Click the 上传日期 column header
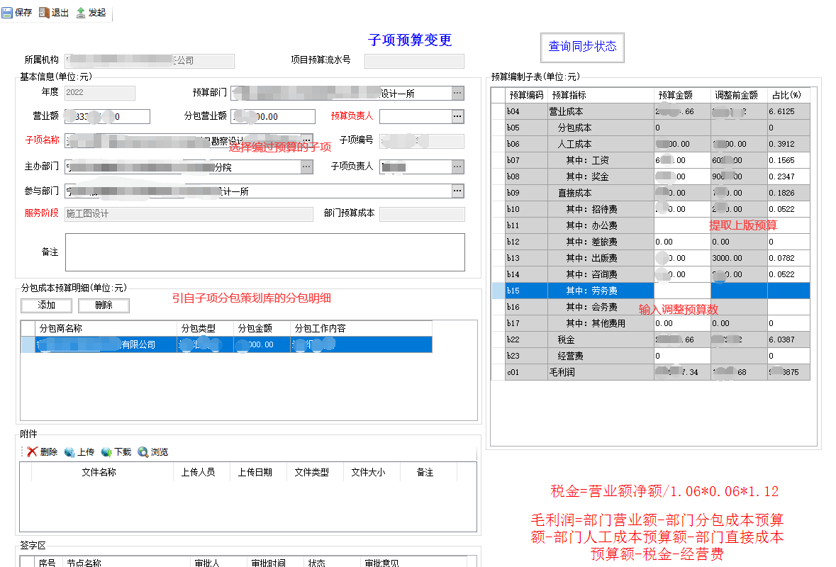Viewport: 836px width, 567px height. pos(259,472)
